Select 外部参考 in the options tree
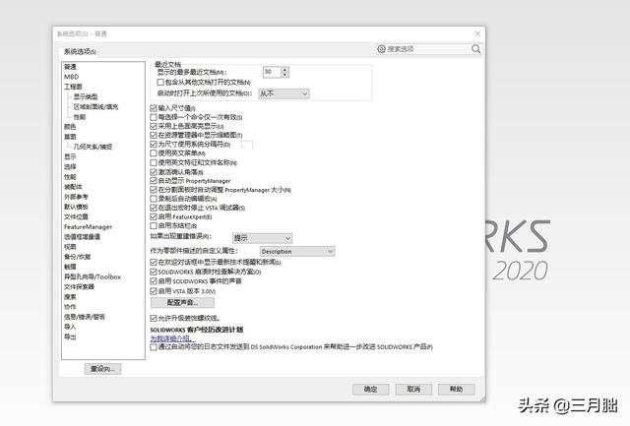630x426 pixels. click(x=76, y=197)
